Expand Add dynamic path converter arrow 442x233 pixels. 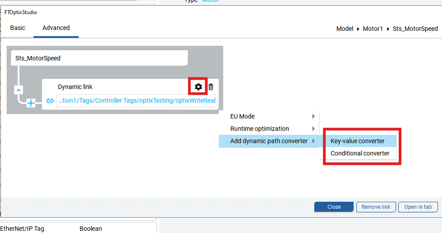pos(314,141)
